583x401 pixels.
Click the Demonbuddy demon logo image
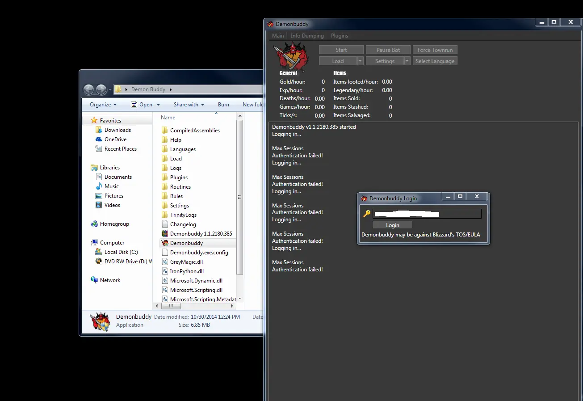point(291,57)
